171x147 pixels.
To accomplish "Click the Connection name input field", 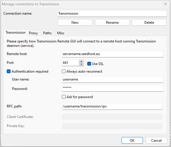I will click(x=112, y=13).
